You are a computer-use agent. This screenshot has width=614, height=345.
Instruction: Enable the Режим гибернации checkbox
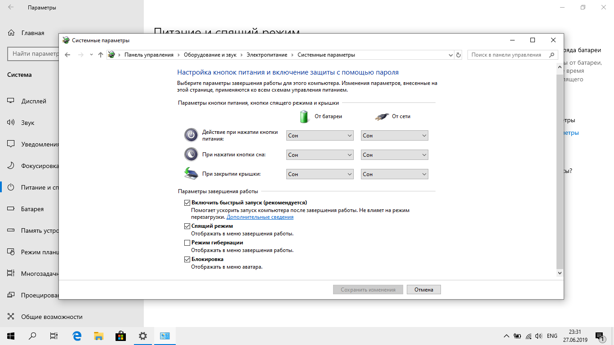187,243
